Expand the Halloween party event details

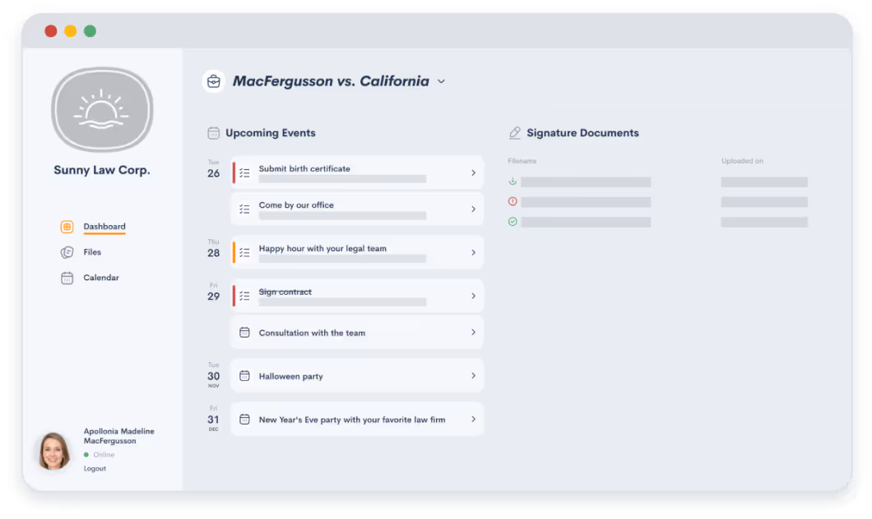click(473, 375)
